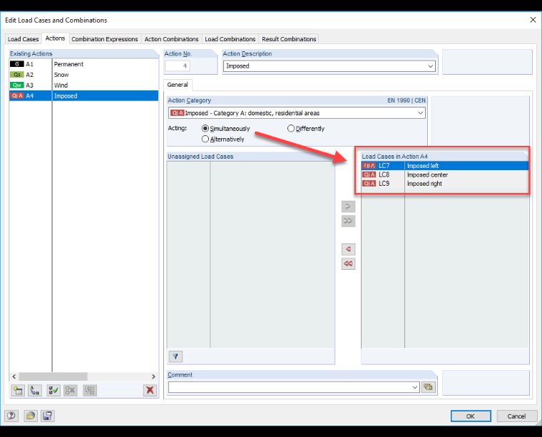Viewport: 542px width, 437px height.
Task: Click the scrollbar left arrow in Existing Actions
Action: click(x=14, y=377)
